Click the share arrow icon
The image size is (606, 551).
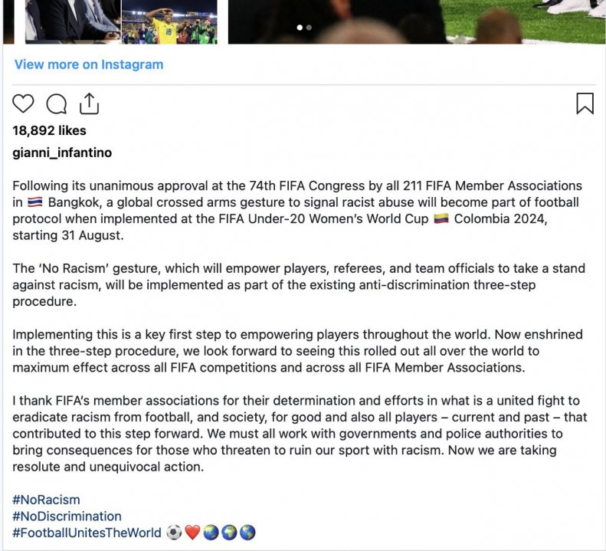pos(89,103)
